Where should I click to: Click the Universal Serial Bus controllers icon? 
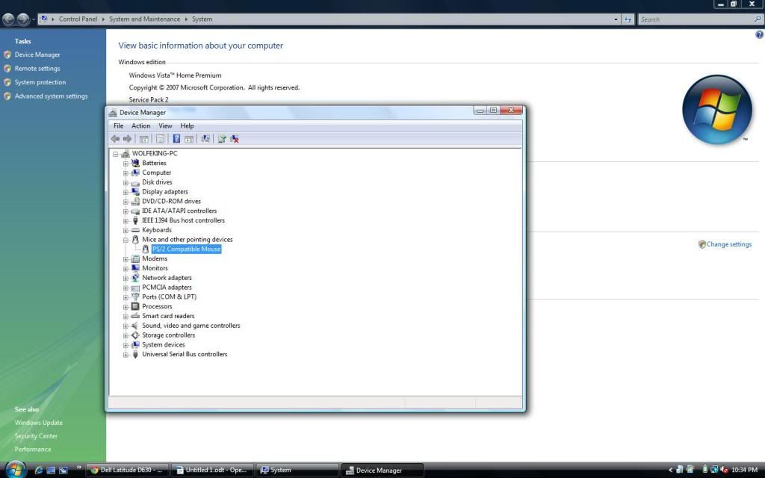(x=135, y=354)
